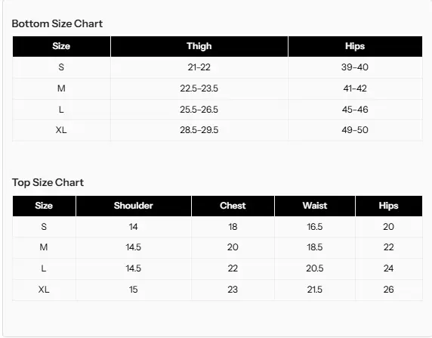Screen dimensions: 432x338
Task: Click the 21-22 thigh cell
Action: click(x=199, y=67)
